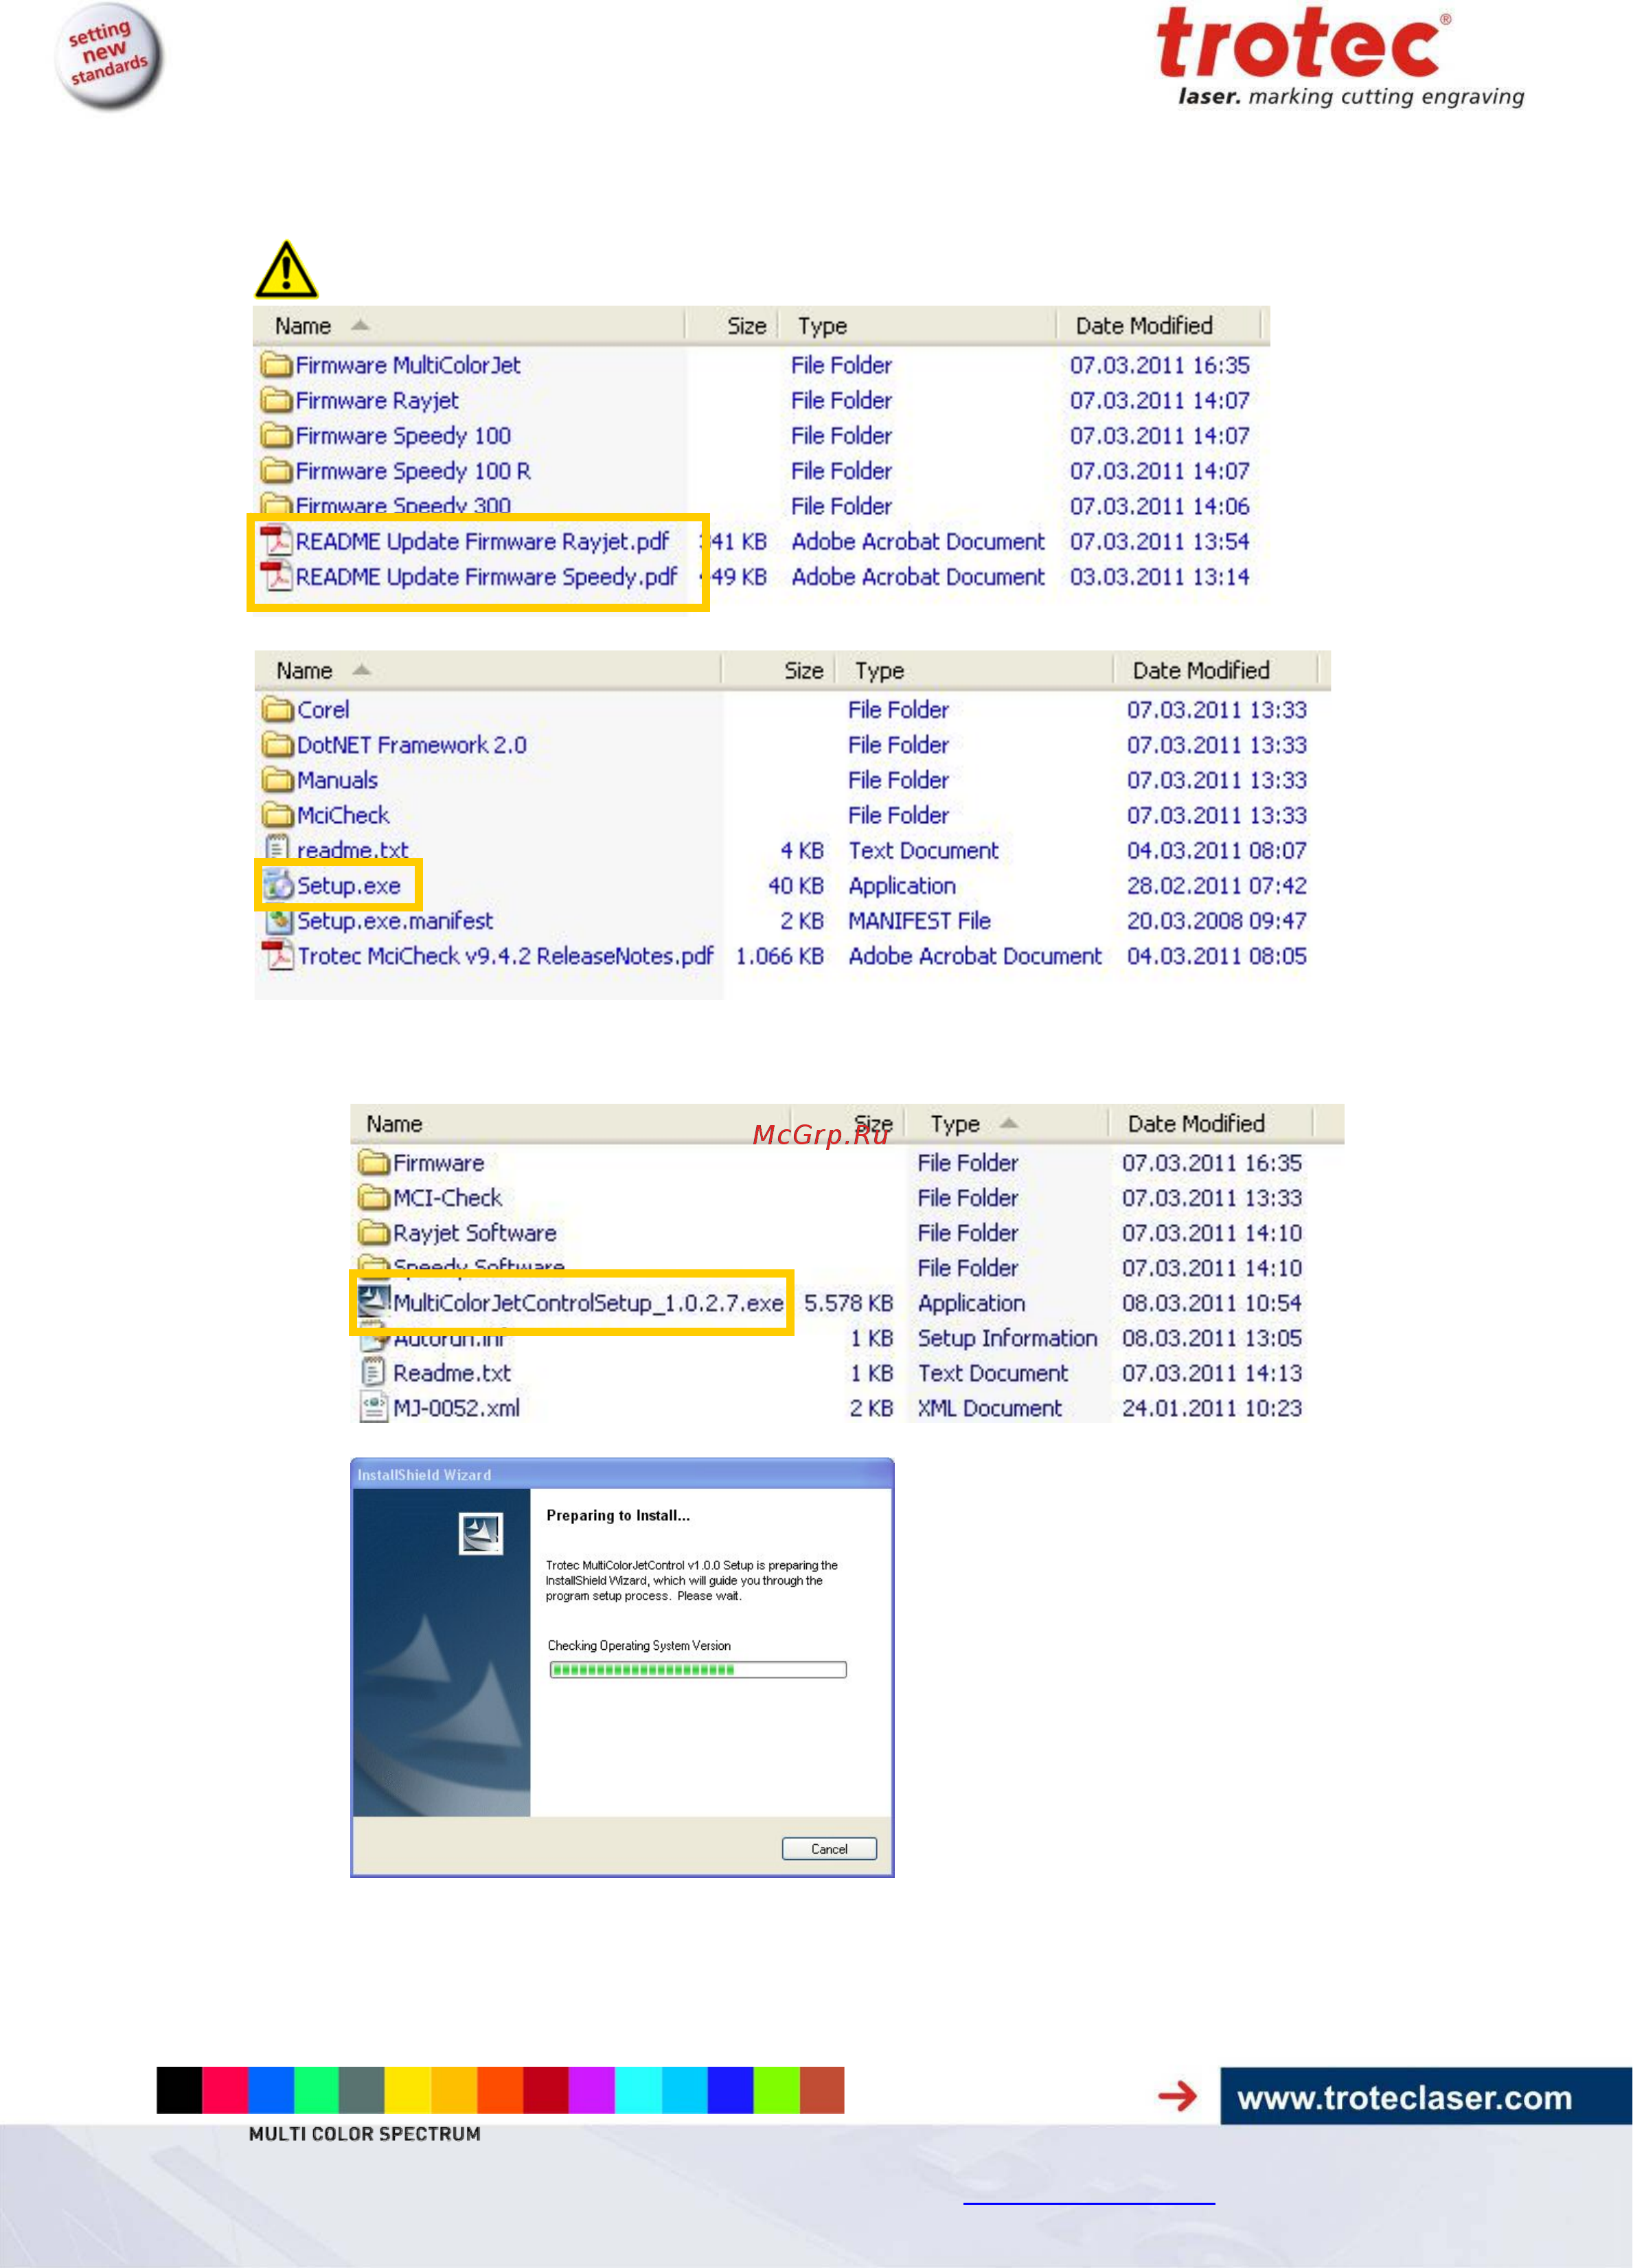Click date '07.03.2011 16:35' of Firmware MultiColorJet
Screen dimensions: 1633x2268
point(1160,365)
